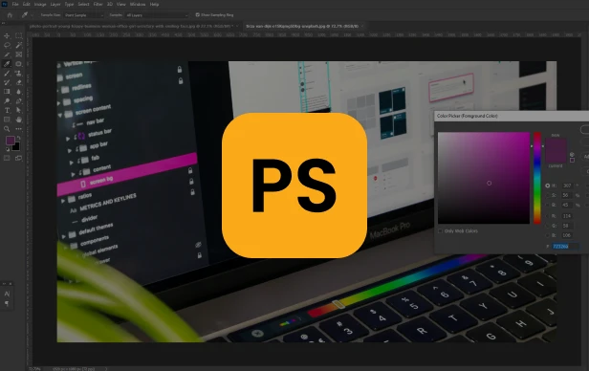
Task: Collapse the toolbox using double-arrow at top
Action: [x=4, y=23]
